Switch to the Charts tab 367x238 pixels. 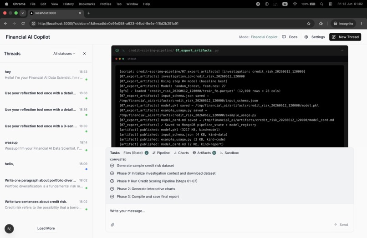click(x=181, y=153)
